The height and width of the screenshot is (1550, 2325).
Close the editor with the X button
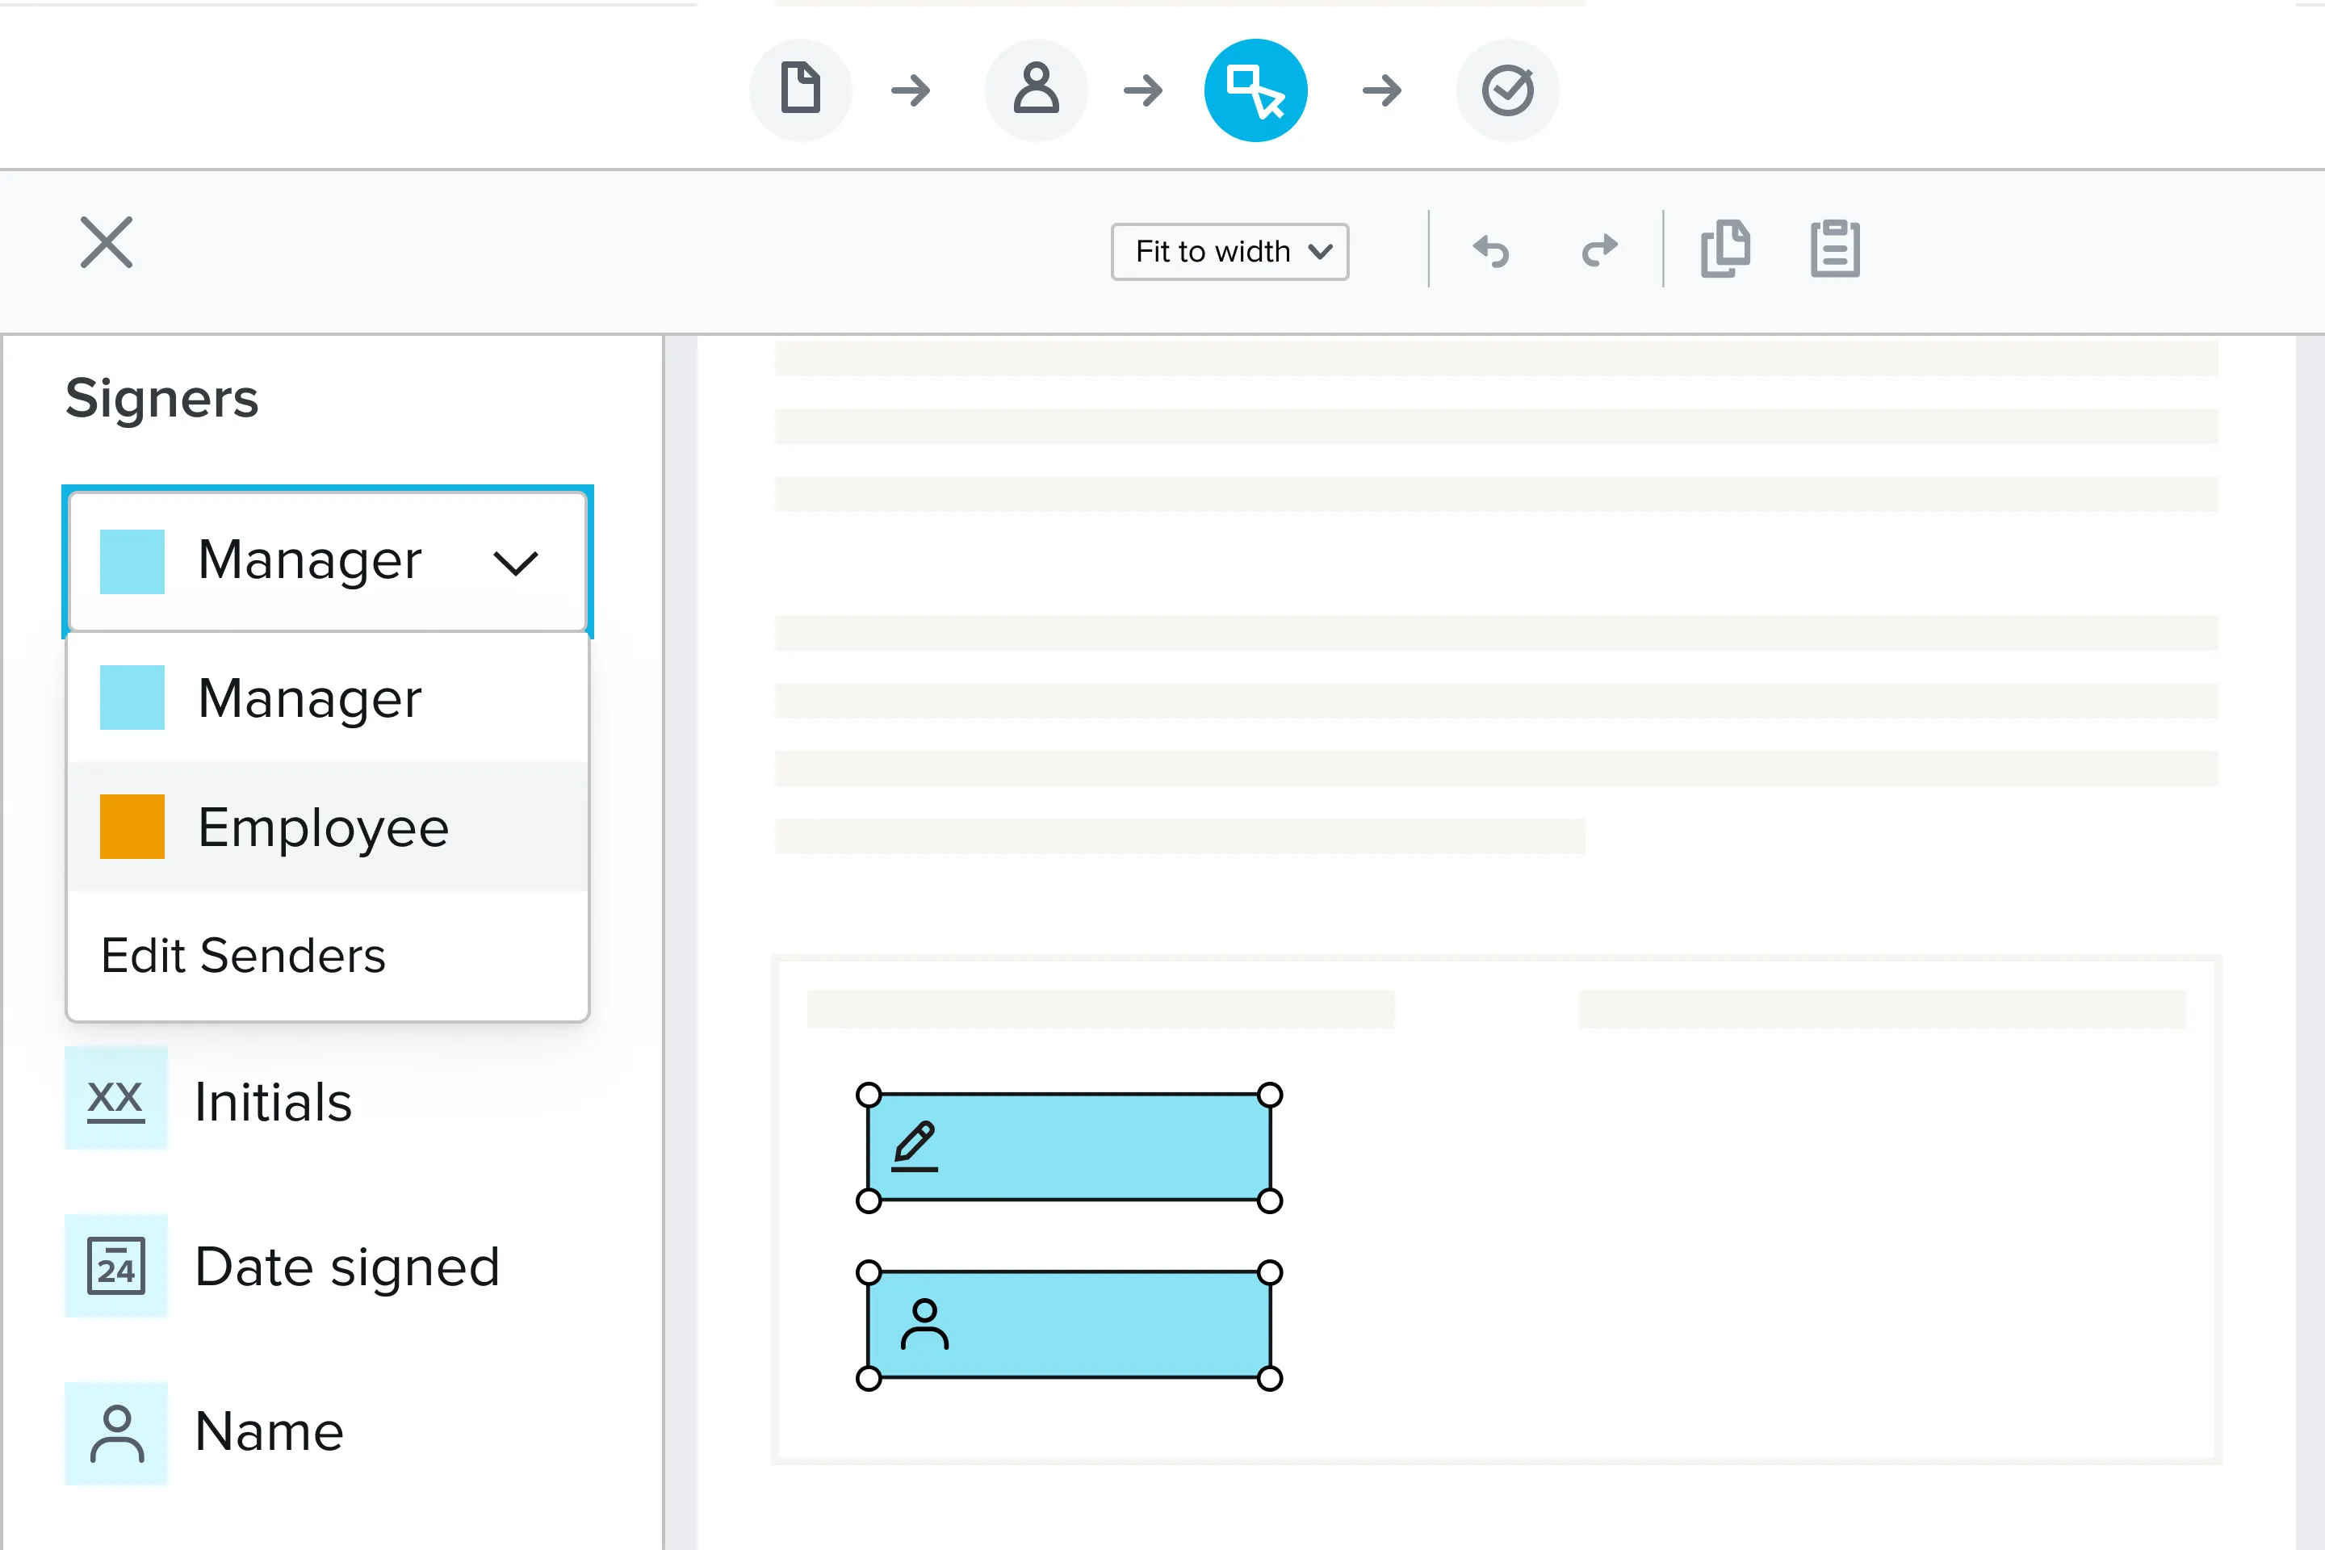pyautogui.click(x=106, y=241)
